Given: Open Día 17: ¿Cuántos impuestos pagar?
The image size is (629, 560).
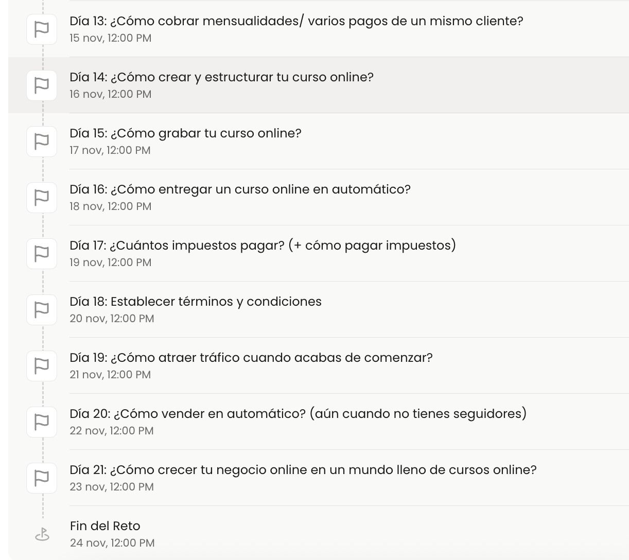Looking at the screenshot, I should (x=263, y=246).
